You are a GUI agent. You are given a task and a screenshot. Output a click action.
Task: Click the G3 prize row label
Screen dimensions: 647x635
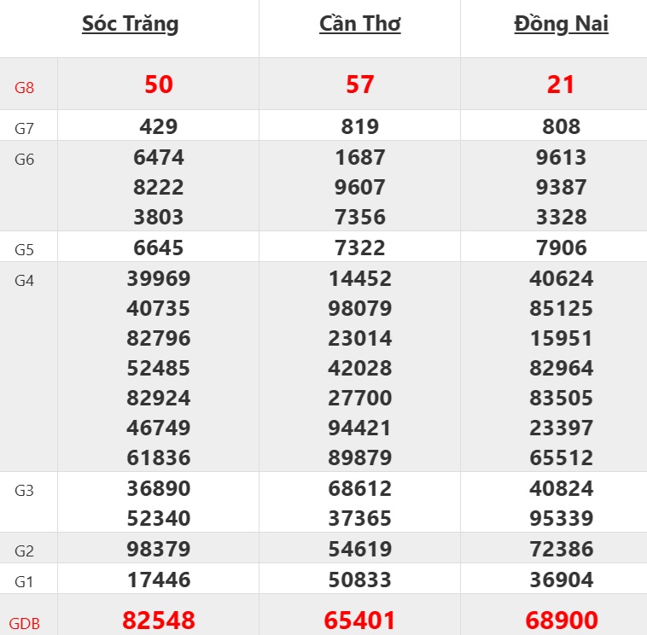click(x=25, y=491)
